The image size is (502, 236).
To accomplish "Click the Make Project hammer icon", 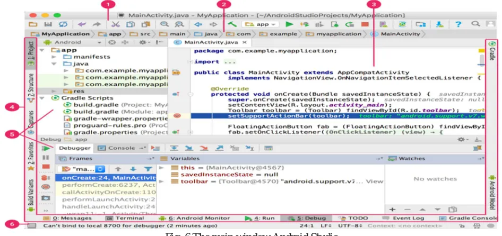I will [x=232, y=24].
